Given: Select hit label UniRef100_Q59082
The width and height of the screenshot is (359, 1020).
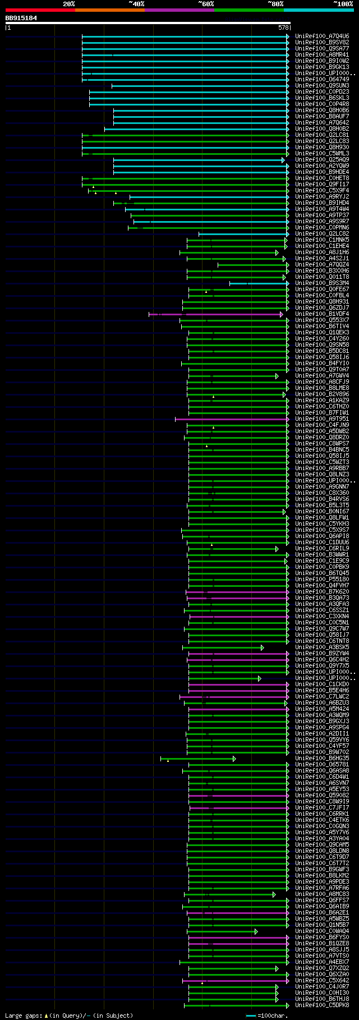Looking at the screenshot, I should [322, 795].
